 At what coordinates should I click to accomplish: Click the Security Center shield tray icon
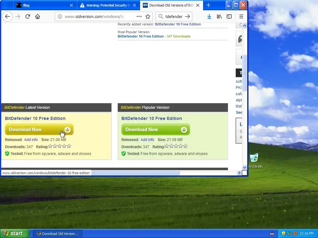point(284,234)
